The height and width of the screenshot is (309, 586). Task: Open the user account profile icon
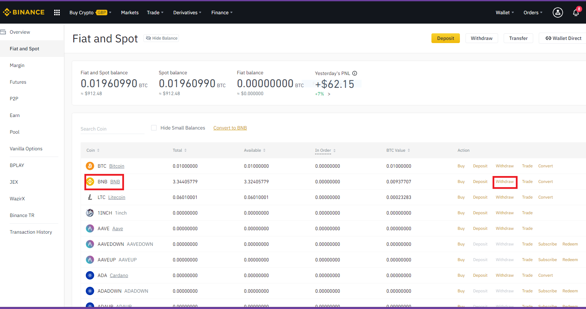coord(558,12)
